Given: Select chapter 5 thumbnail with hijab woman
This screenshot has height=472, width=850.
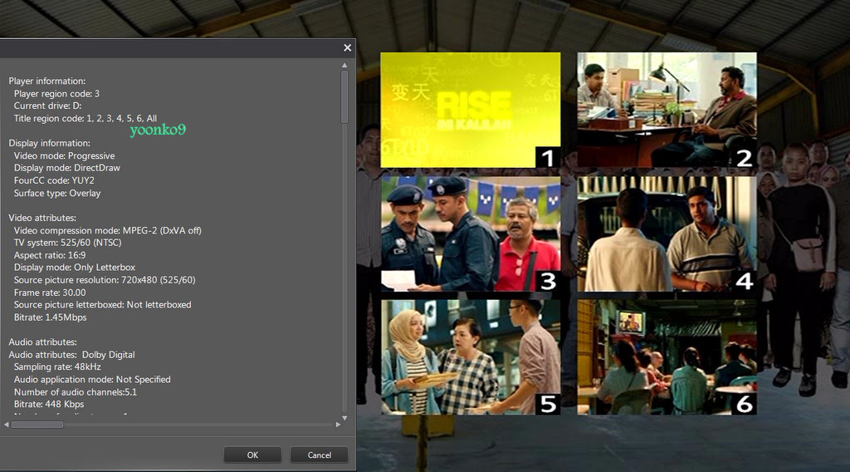Looking at the screenshot, I should [471, 357].
